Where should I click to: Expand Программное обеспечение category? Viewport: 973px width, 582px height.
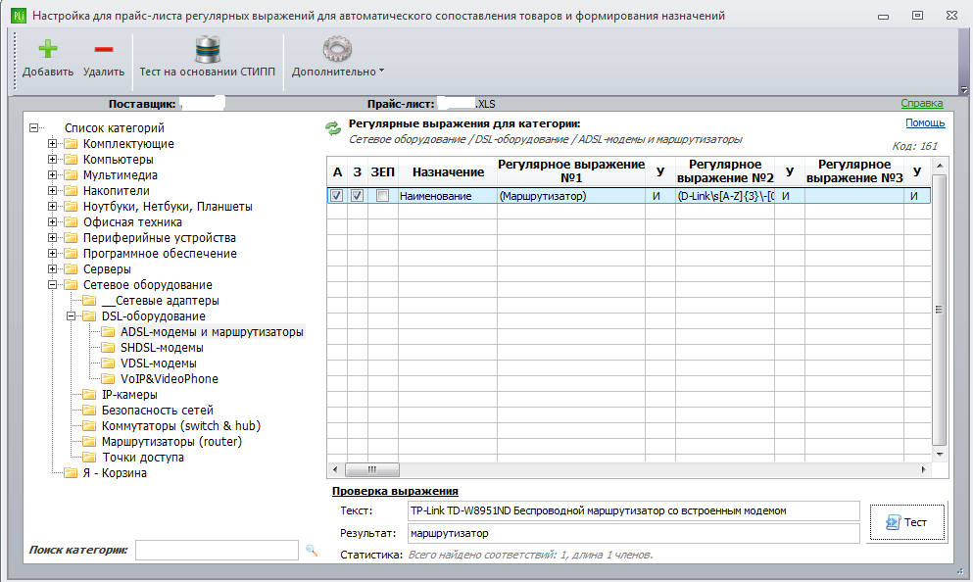click(x=52, y=253)
